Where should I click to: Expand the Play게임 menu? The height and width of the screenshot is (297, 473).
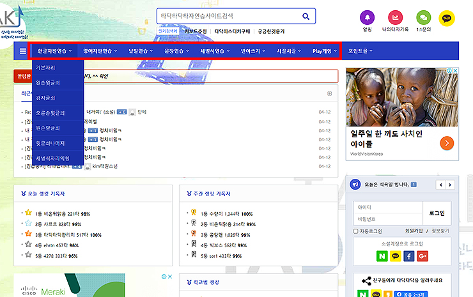pyautogui.click(x=324, y=51)
